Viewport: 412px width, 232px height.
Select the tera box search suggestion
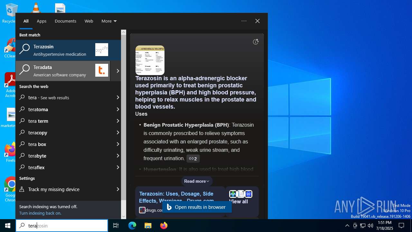pos(65,144)
